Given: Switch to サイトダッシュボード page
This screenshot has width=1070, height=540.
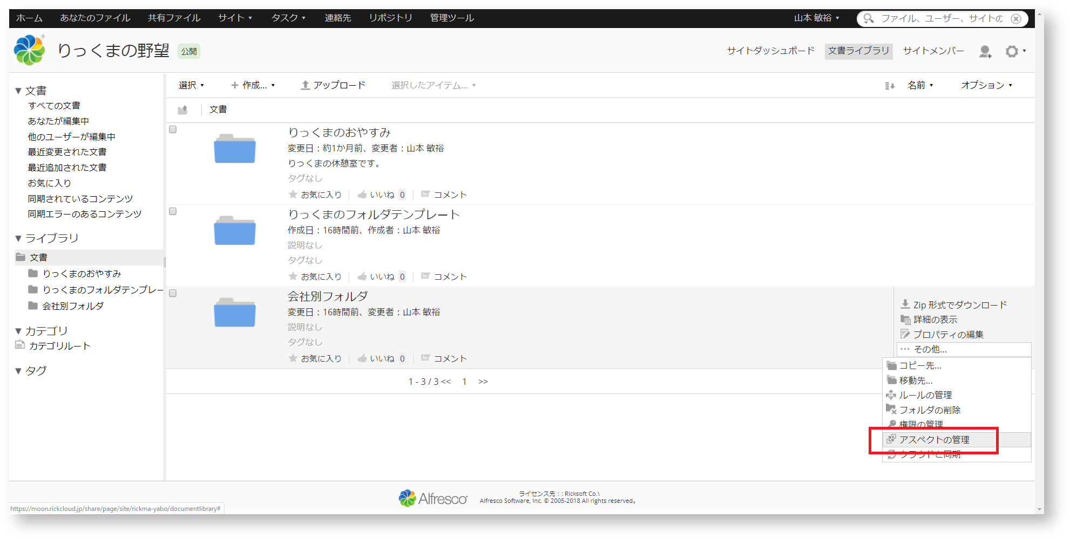Looking at the screenshot, I should [770, 51].
